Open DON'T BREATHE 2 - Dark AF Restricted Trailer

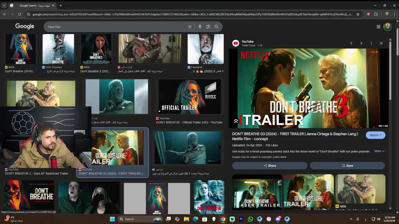point(38,174)
